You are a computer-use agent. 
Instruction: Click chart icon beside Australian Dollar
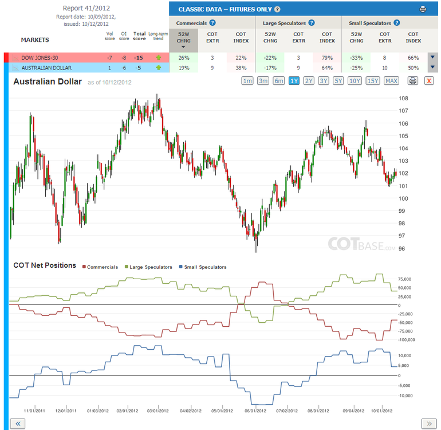[15, 68]
